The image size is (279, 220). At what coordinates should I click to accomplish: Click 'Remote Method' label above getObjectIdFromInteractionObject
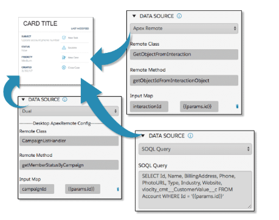(x=148, y=70)
